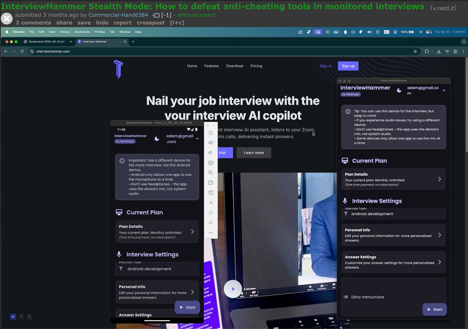The width and height of the screenshot is (468, 329).
Task: Expand Personal Info chevron in the emulator
Action: 192,292
